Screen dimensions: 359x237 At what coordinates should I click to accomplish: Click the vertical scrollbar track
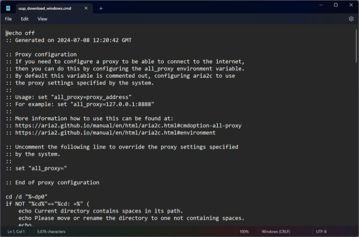tap(356, 135)
